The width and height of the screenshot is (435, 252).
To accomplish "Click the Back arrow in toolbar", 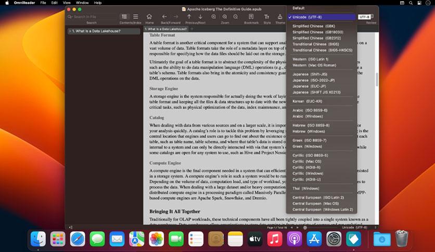I will coord(164,17).
